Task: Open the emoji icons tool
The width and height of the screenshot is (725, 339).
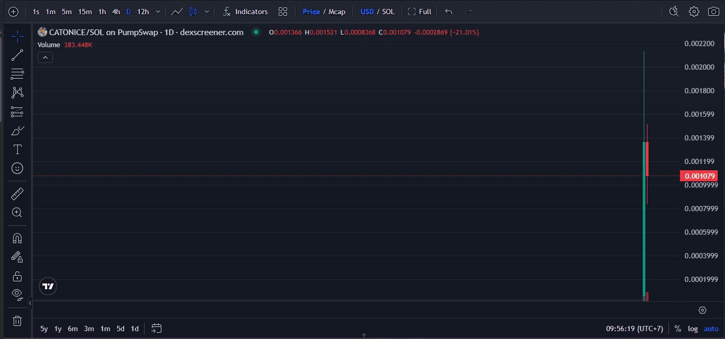Action: coord(17,168)
